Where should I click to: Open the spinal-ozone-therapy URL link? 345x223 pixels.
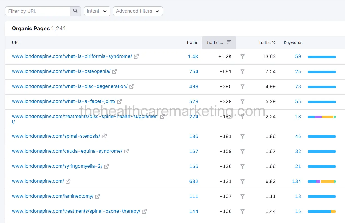(76, 211)
